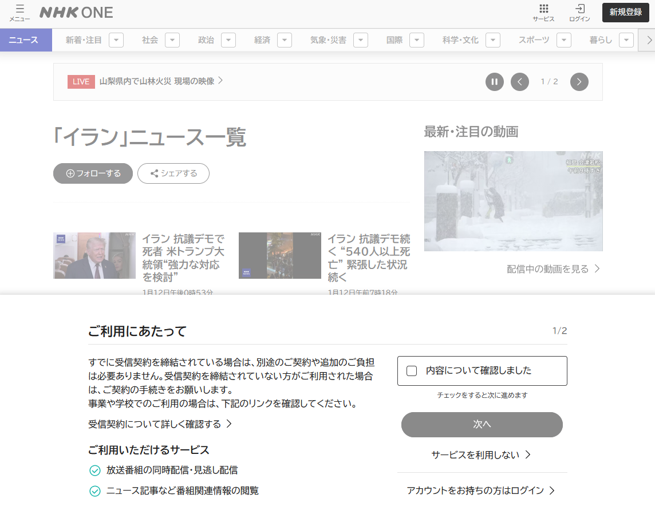The image size is (655, 510).
Task: Go to previous ticker item
Action: click(x=520, y=82)
